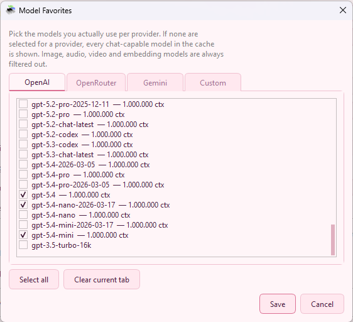Image resolution: width=353 pixels, height=322 pixels.
Task: Click the 'gpt-5.4-nano — 1.000.000 ctx' label
Action: [x=81, y=215]
